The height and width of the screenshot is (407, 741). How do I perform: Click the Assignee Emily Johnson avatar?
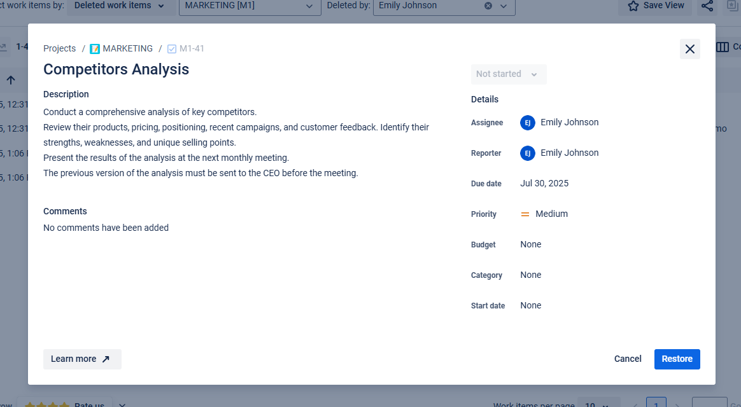tap(527, 123)
